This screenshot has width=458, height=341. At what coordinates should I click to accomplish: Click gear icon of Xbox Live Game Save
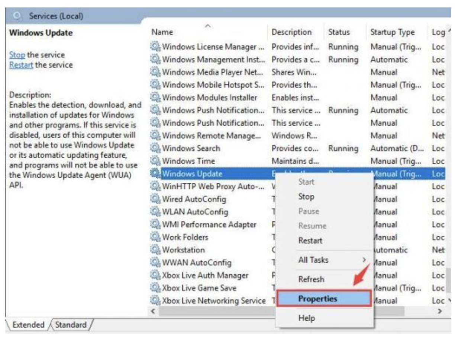click(x=155, y=288)
